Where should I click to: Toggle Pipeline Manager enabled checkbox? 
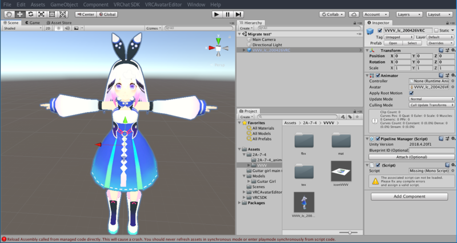[378, 138]
